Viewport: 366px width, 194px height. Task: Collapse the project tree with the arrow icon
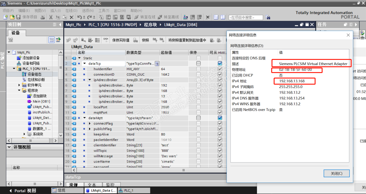[x=60, y=24]
